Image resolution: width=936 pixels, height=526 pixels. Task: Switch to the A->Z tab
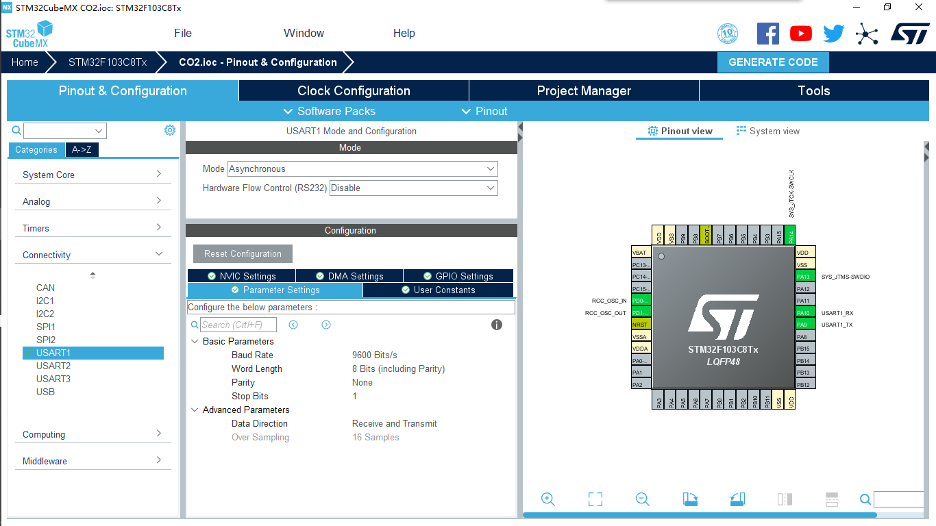(x=82, y=149)
